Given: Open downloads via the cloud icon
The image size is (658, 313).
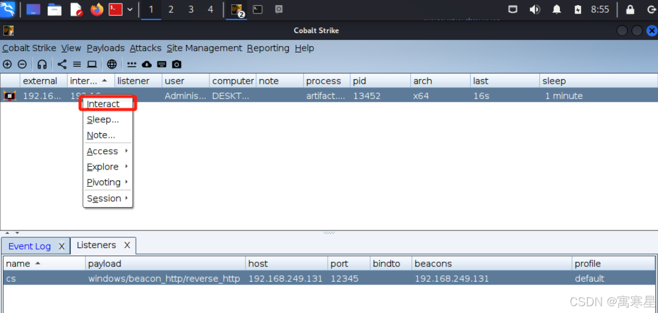Looking at the screenshot, I should pyautogui.click(x=147, y=64).
